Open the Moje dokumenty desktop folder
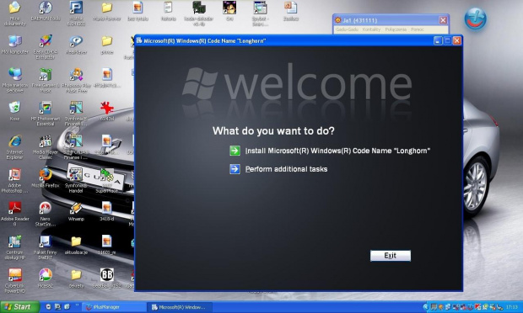The height and width of the screenshot is (313, 523). pyautogui.click(x=14, y=13)
